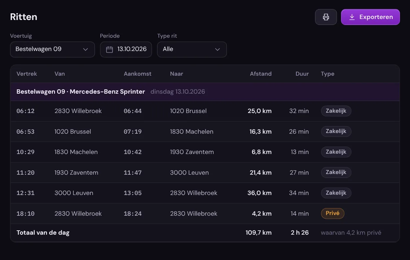This screenshot has width=410, height=260.
Task: Sort by the Vertrek column header
Action: tap(27, 74)
